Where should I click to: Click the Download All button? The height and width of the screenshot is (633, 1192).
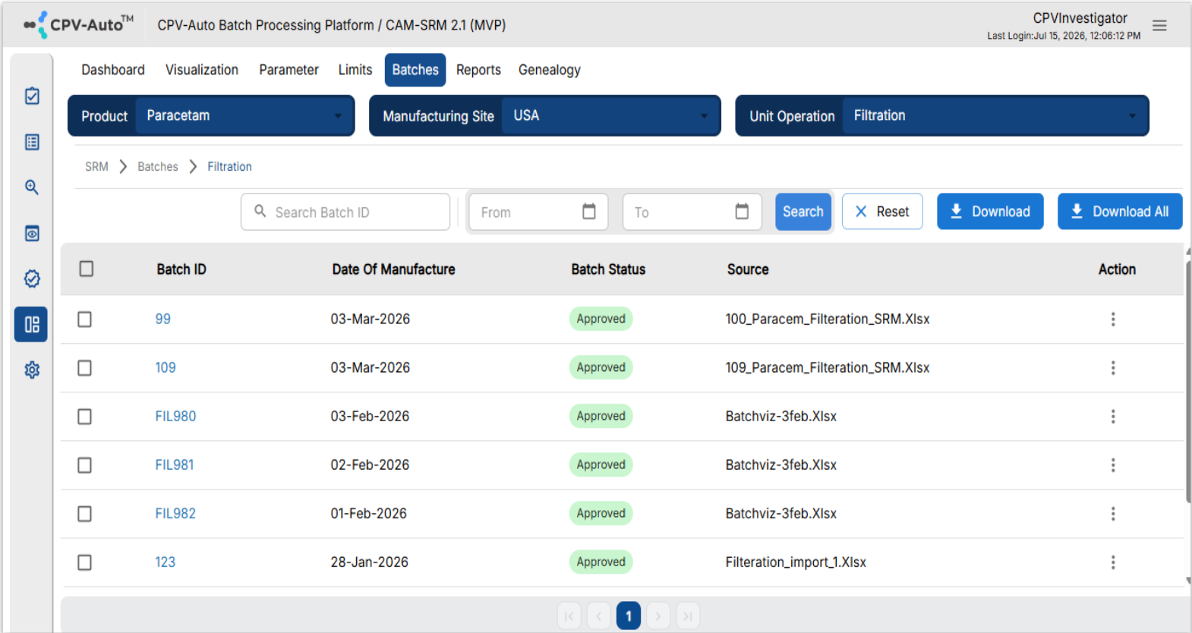coord(1120,211)
